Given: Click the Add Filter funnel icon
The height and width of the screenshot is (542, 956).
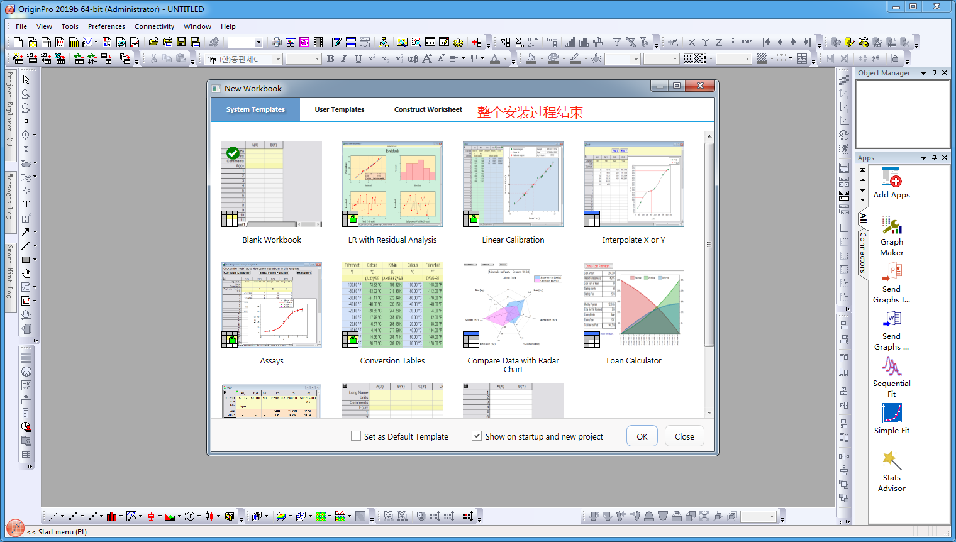Looking at the screenshot, I should [x=617, y=42].
